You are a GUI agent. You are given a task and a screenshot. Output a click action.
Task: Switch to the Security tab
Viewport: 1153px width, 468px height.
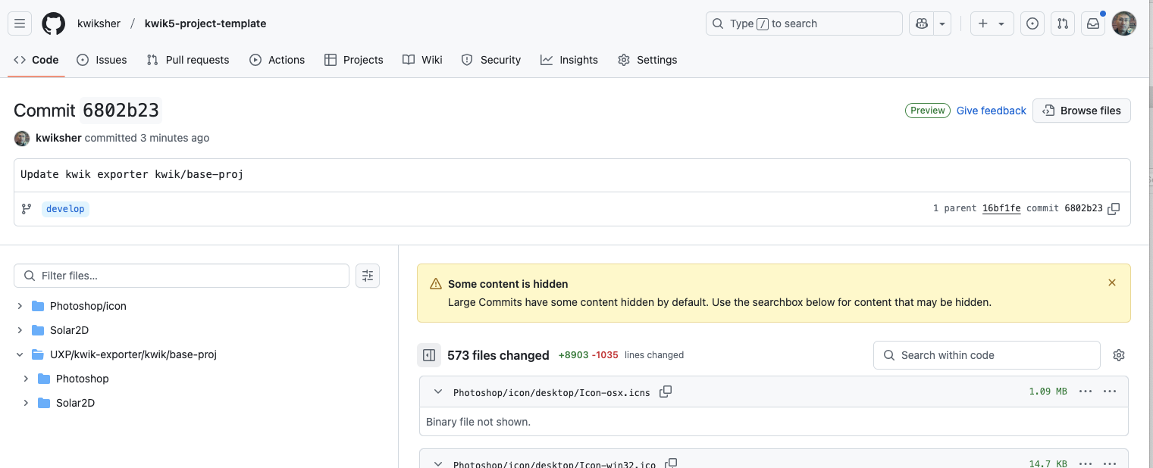491,60
